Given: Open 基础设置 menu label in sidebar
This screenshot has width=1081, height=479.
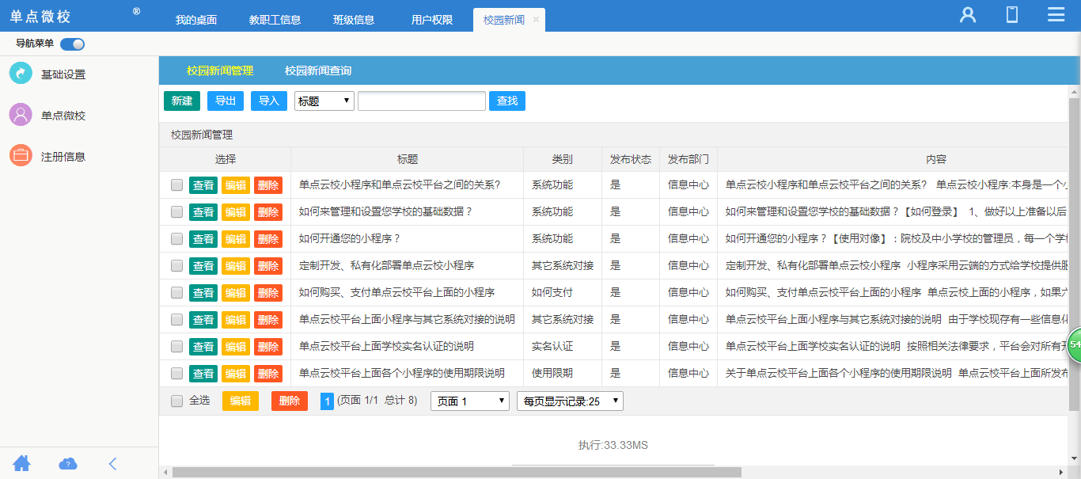Looking at the screenshot, I should (63, 74).
